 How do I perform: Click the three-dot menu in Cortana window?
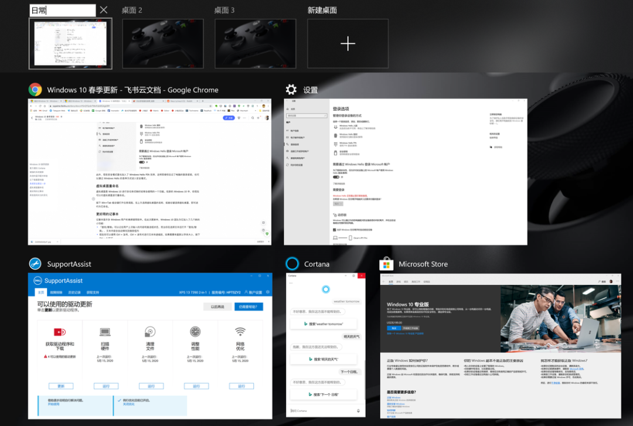[x=291, y=283]
